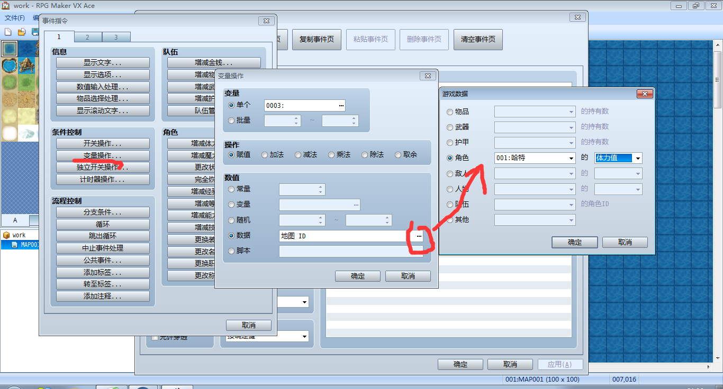
Task: Select 武器 radio in 游戏数据
Action: coord(450,127)
